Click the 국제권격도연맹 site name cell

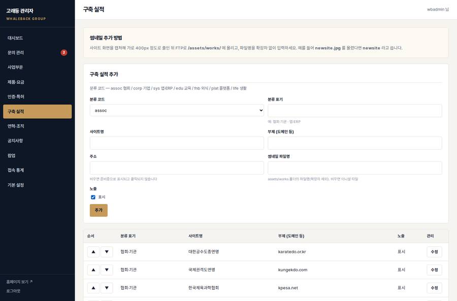(x=202, y=270)
